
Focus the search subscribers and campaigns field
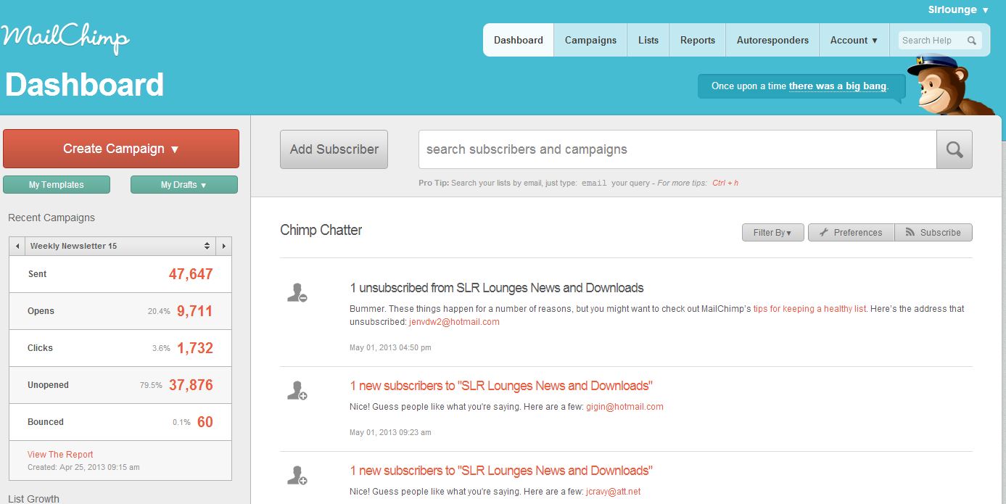click(x=677, y=149)
